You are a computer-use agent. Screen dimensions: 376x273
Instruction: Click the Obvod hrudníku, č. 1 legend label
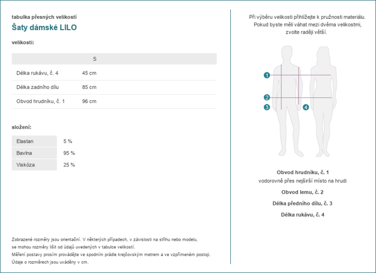[303, 172]
